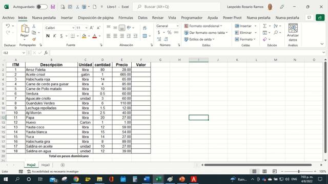Click the Share icon at top right
The width and height of the screenshot is (328, 184).
320,18
